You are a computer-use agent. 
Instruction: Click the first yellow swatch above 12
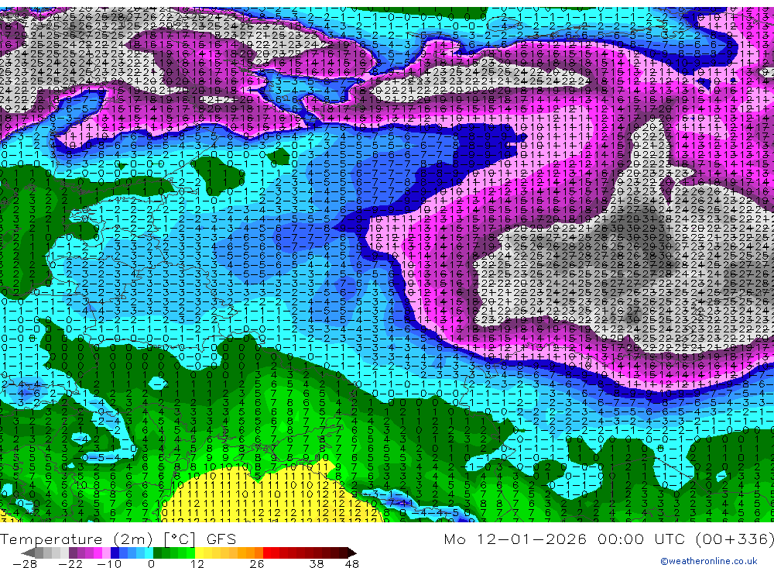pos(200,553)
